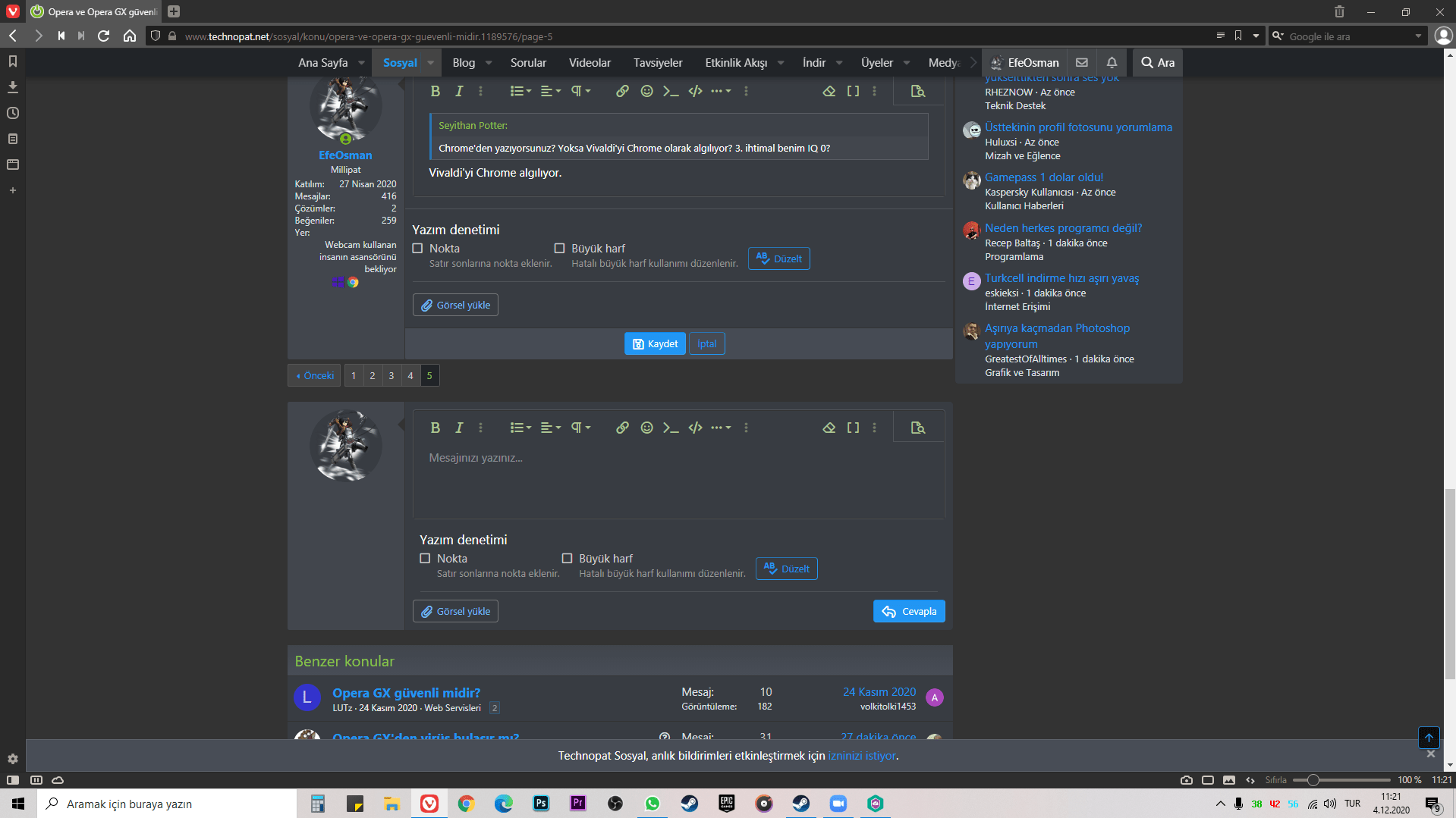
Task: Open the closed tabs trash can
Action: (1339, 11)
